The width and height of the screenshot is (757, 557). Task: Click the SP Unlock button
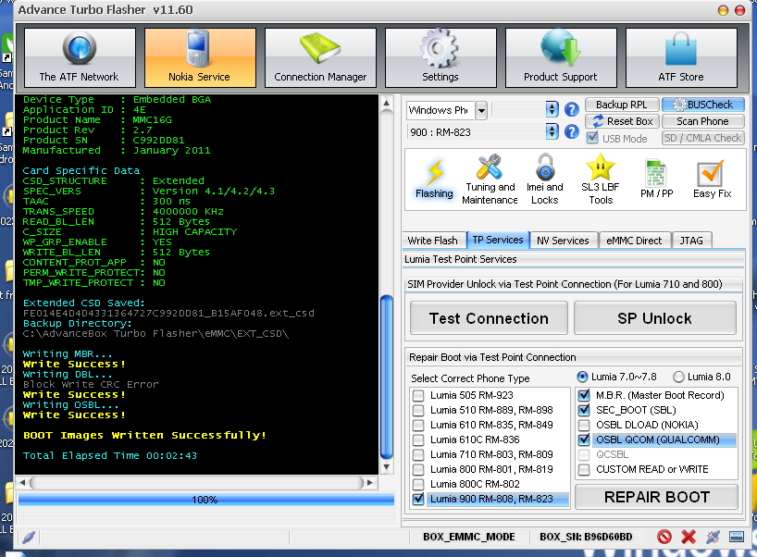tap(655, 318)
